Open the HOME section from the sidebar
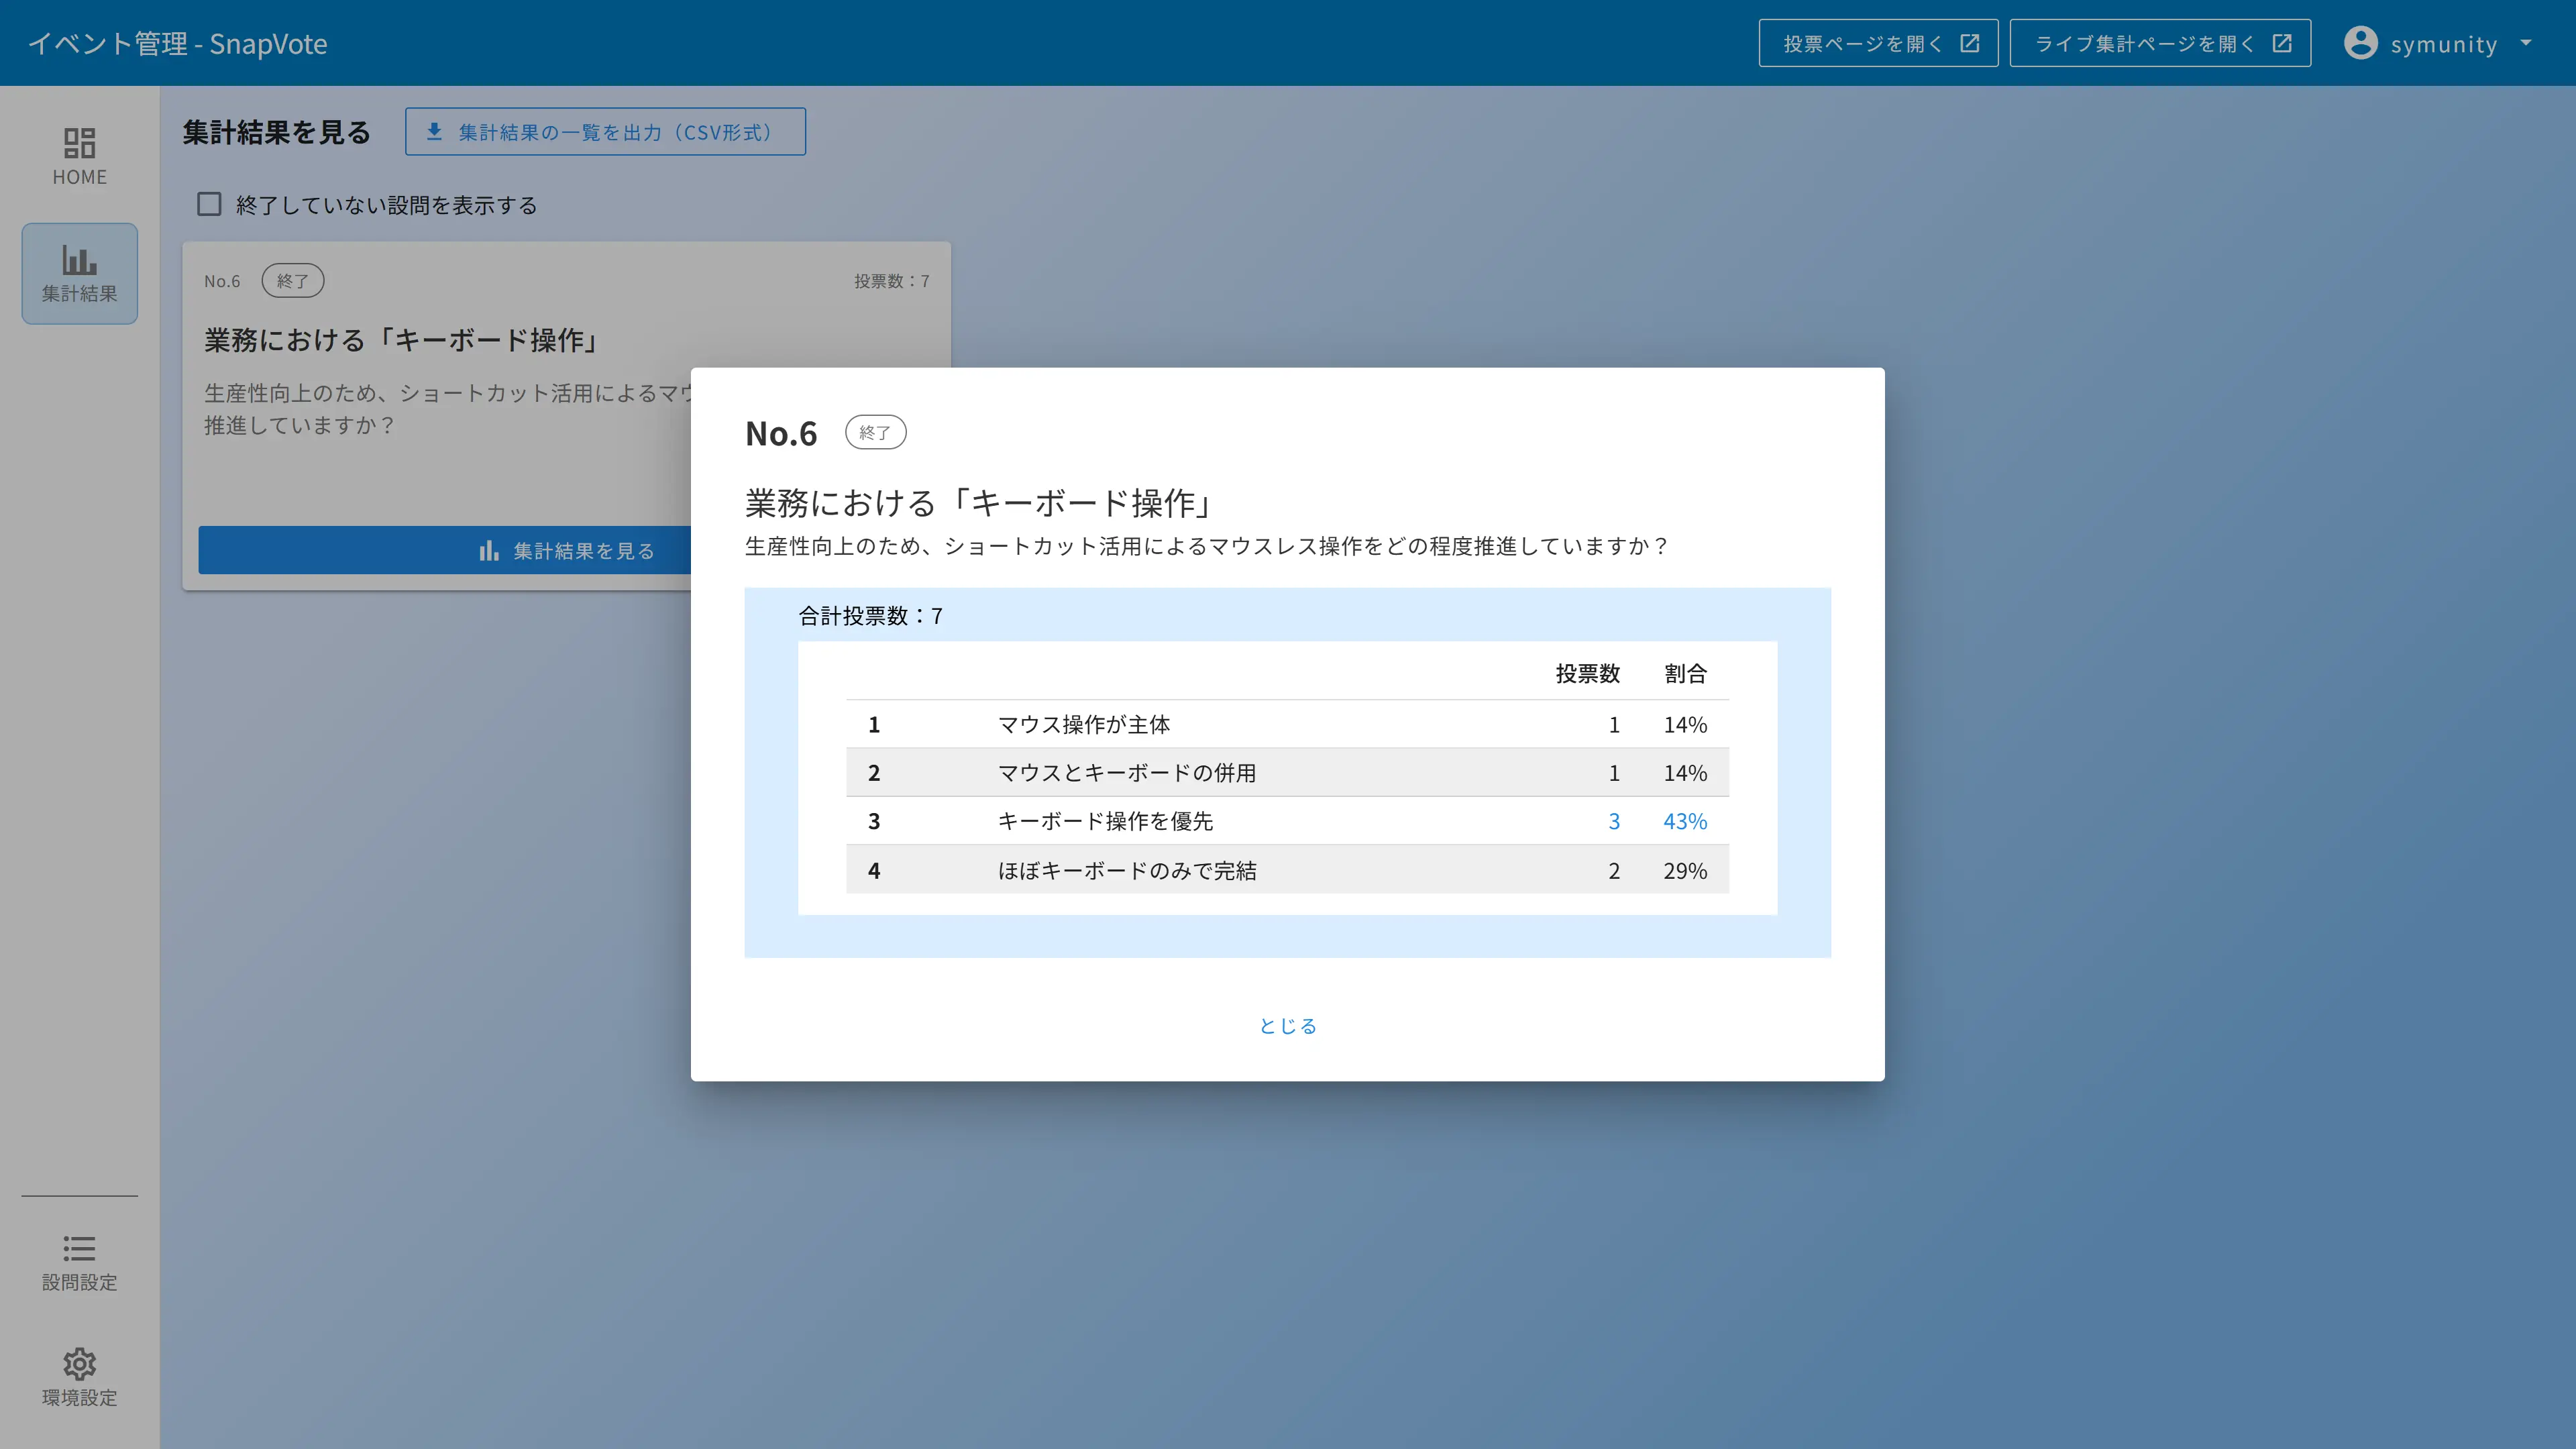Screen dimensions: 2576x1449 click(79, 155)
